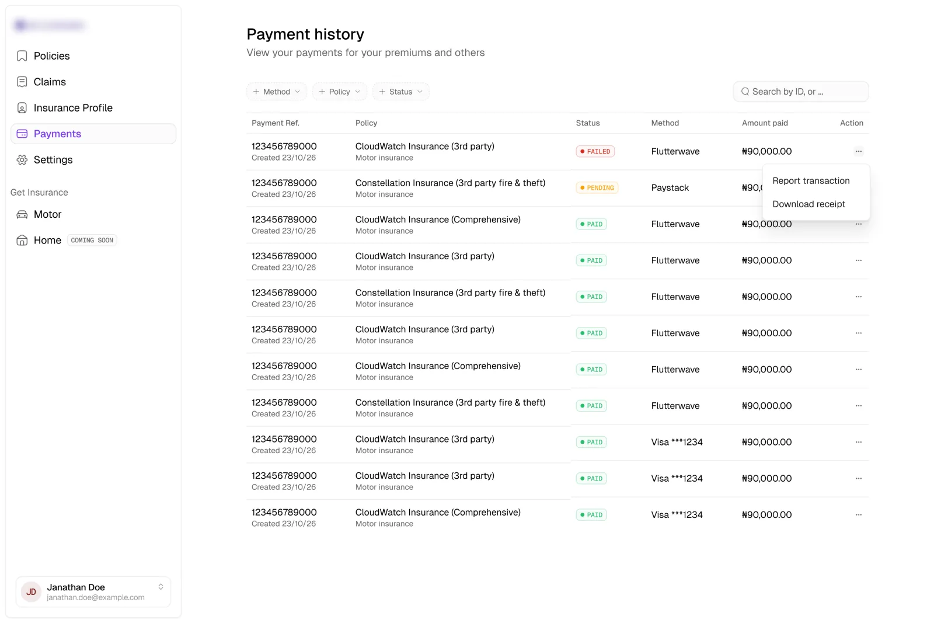934x623 pixels.
Task: Open the Status filter dropdown
Action: 401,92
